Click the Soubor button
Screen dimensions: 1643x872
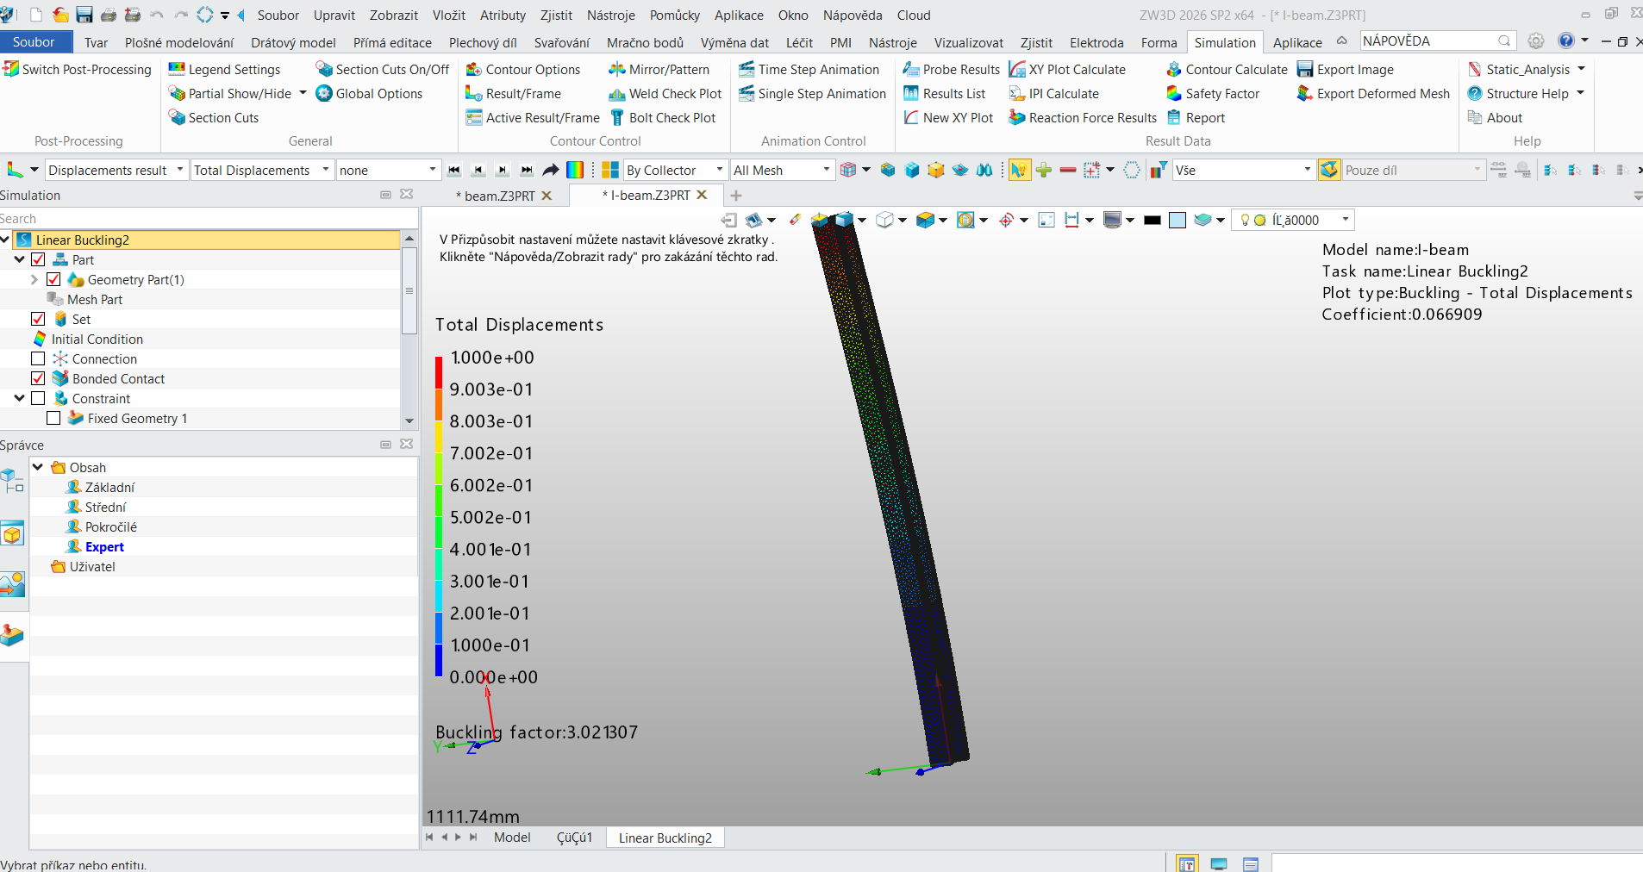(x=34, y=41)
